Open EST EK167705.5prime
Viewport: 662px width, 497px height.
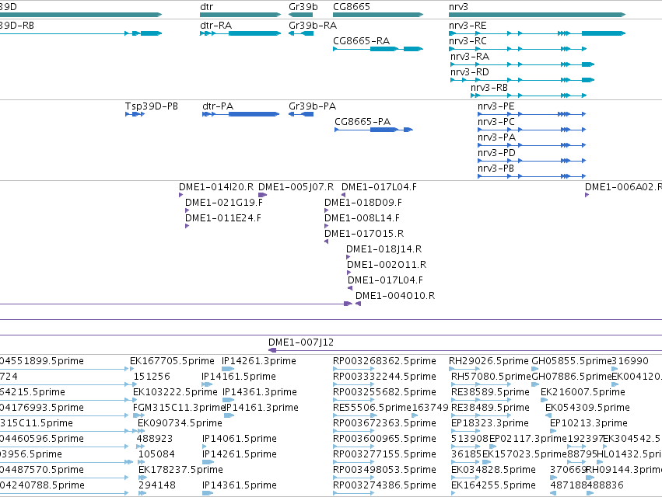click(x=131, y=370)
